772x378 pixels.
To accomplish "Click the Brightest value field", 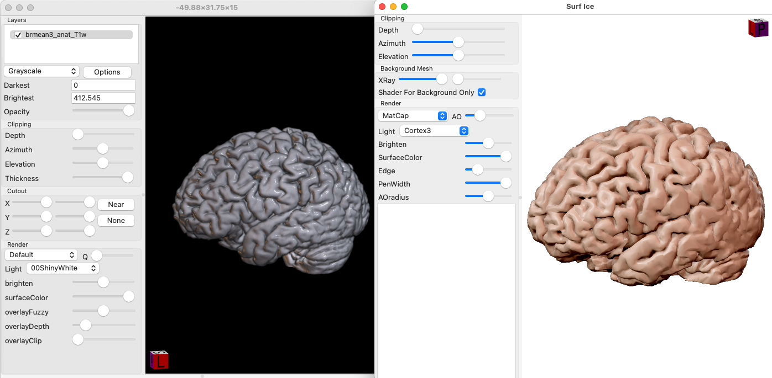I will point(103,98).
